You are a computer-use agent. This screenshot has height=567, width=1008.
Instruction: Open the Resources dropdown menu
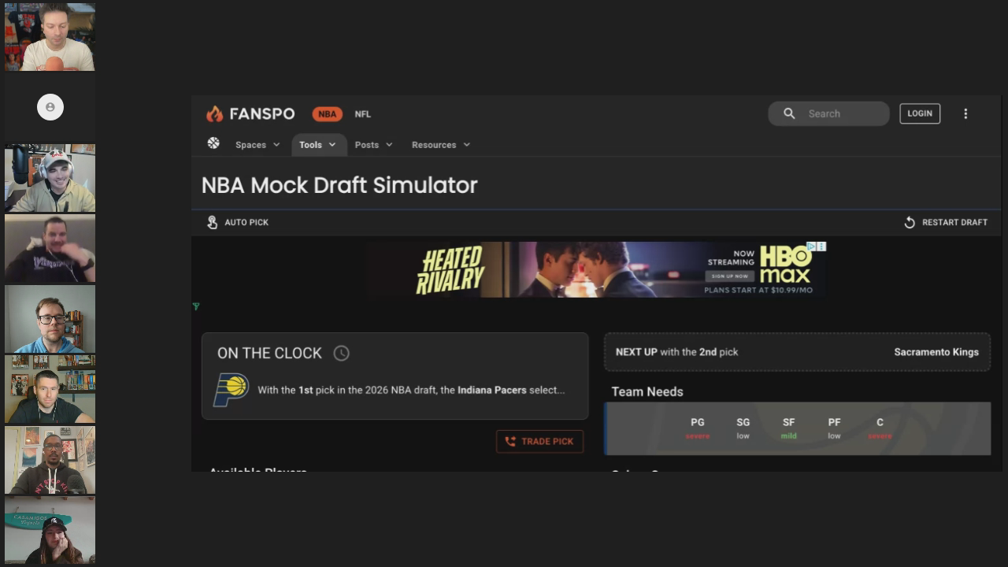pos(441,145)
